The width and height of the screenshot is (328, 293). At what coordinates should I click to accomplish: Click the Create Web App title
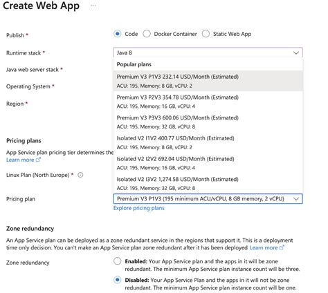[41, 6]
